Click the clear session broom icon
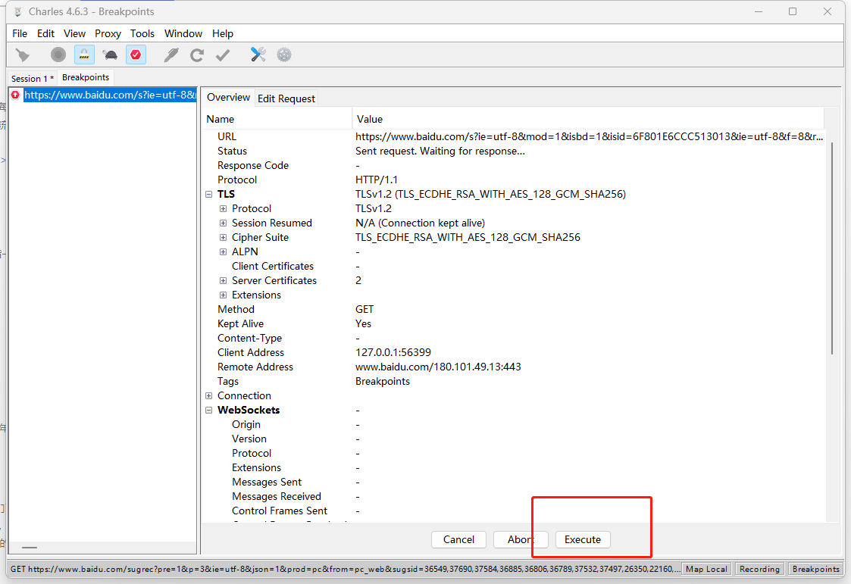This screenshot has width=851, height=584. click(22, 55)
